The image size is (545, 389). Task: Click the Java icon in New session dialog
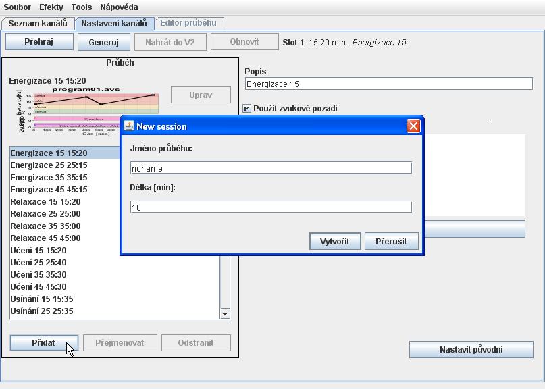click(129, 126)
